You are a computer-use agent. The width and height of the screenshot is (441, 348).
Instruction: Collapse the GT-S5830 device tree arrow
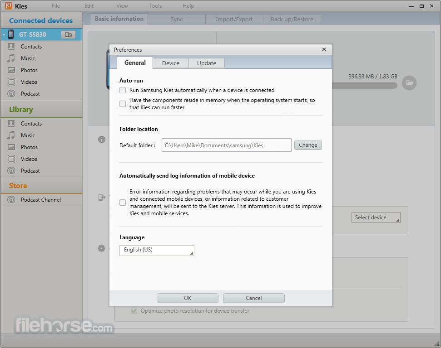pos(4,35)
